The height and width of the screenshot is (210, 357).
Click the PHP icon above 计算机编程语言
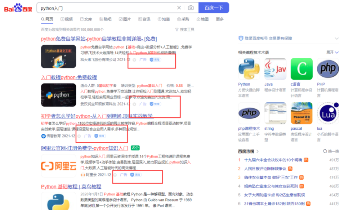click(328, 69)
